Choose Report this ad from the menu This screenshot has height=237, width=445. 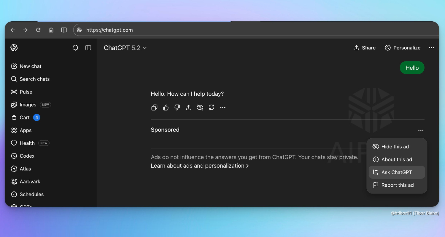click(x=397, y=185)
